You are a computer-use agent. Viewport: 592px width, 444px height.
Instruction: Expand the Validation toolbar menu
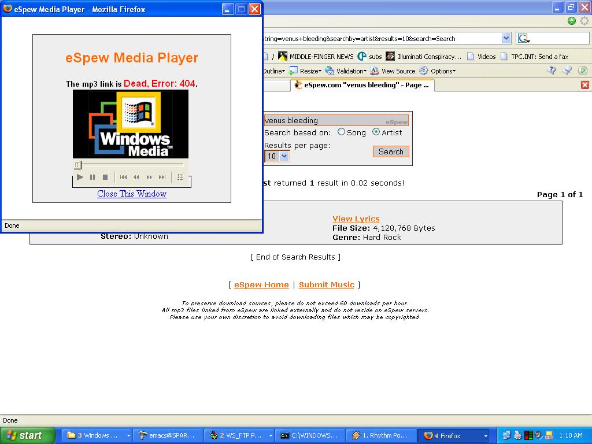[346, 71]
